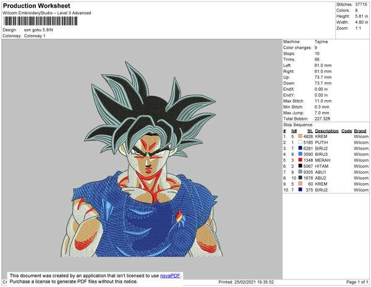Click the "Production Worksheet" title
Screen dimensions: 371x287
point(36,6)
